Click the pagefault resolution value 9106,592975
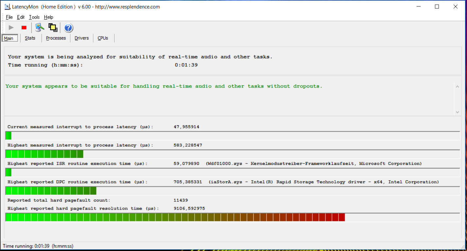The height and width of the screenshot is (251, 467). coord(189,208)
